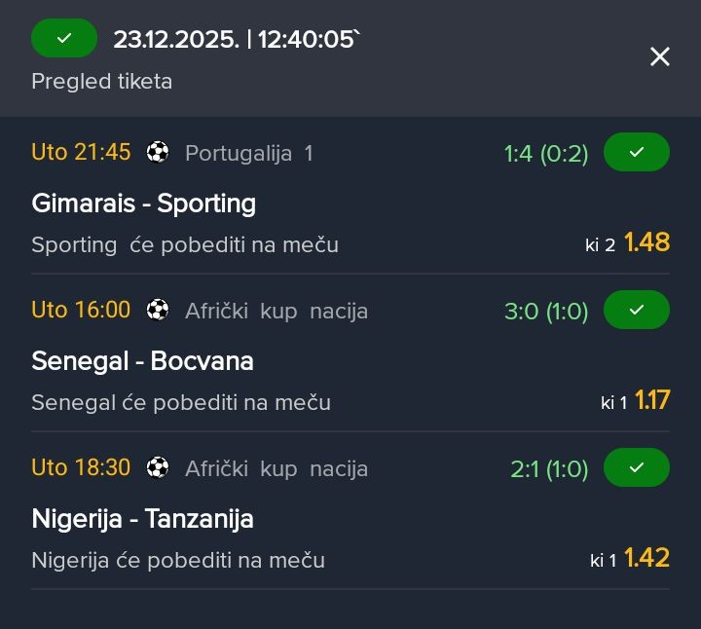Screen dimensions: 701x629
Task: Click soccer ball icon next to Portugalija 1
Action: pyautogui.click(x=158, y=153)
